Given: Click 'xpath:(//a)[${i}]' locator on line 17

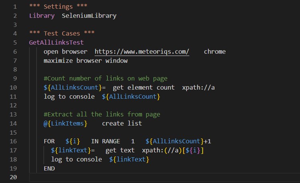Looking at the screenshot, I should 173,150.
